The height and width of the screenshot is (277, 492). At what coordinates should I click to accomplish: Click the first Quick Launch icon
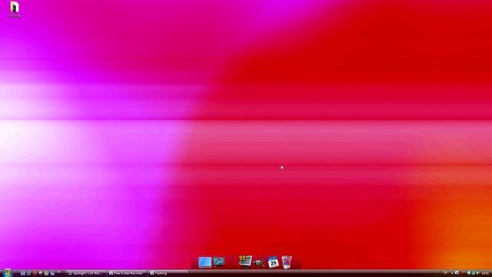pos(23,274)
